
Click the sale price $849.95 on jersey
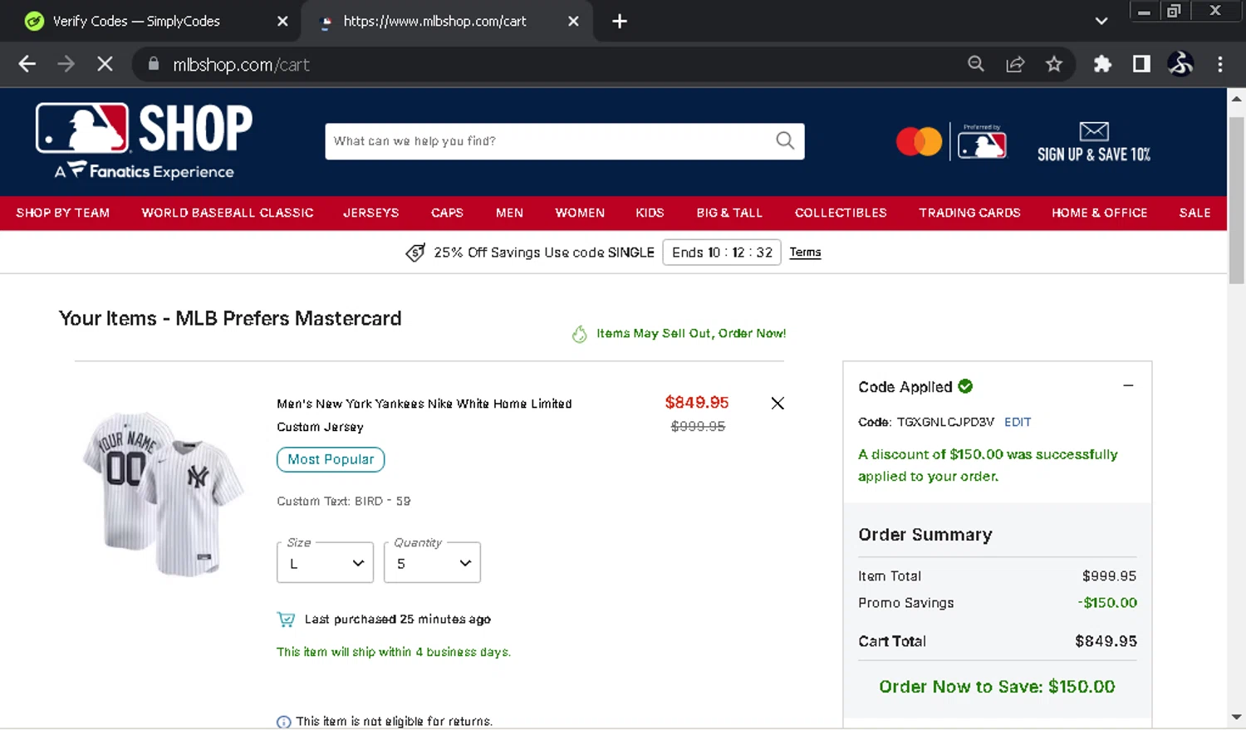(697, 403)
